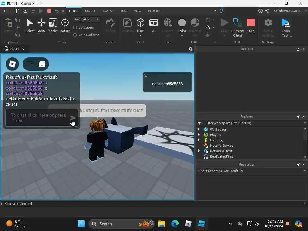Screen dimensions: 308x231
Task: Open Terrain Editor
Action: coord(110,26)
